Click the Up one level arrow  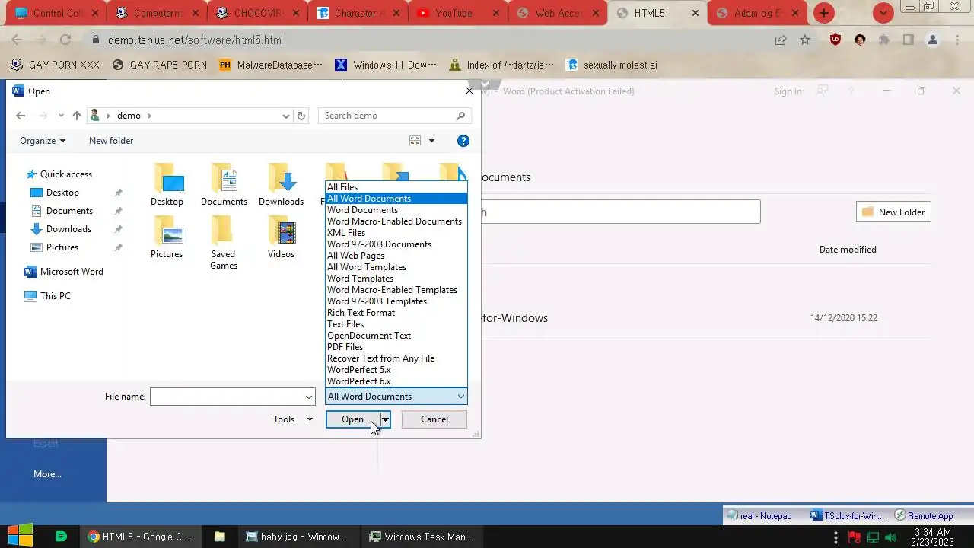coord(76,116)
